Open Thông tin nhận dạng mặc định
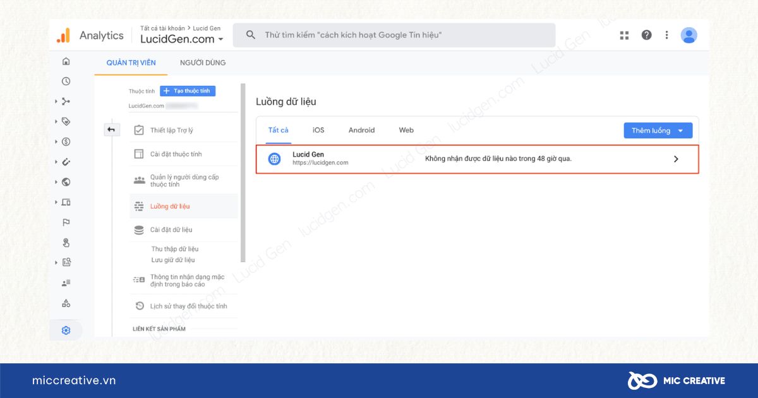758x398 pixels. (x=183, y=280)
